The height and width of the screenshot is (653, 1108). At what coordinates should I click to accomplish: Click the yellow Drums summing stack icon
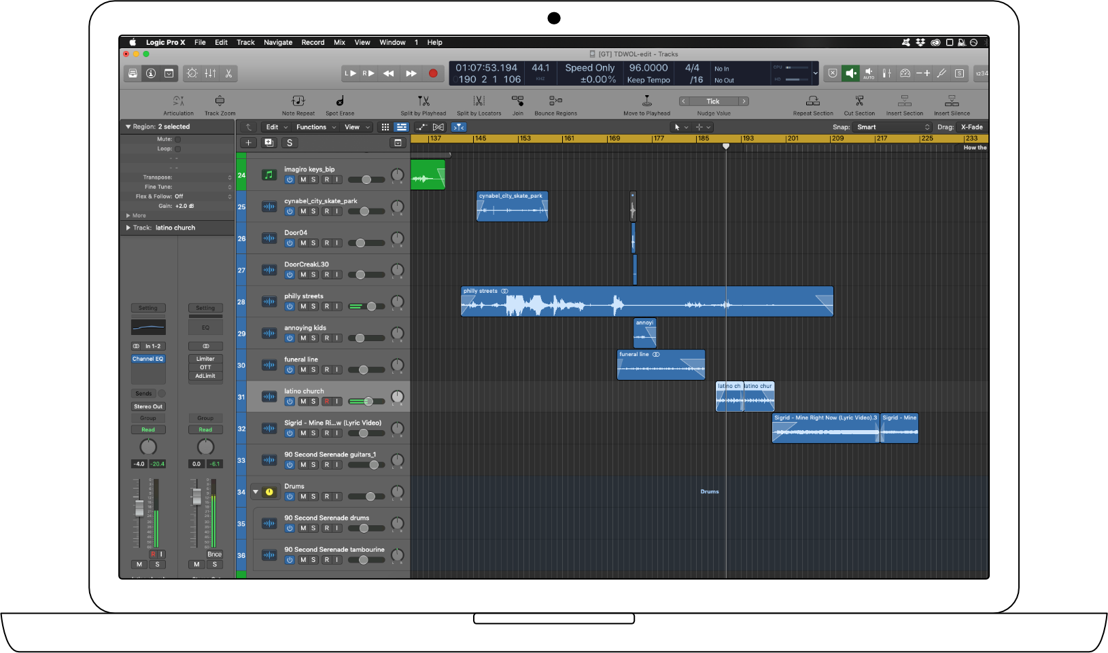tap(269, 492)
